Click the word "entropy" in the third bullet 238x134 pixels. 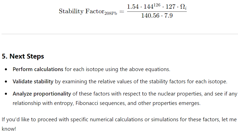pyautogui.click(x=64, y=103)
